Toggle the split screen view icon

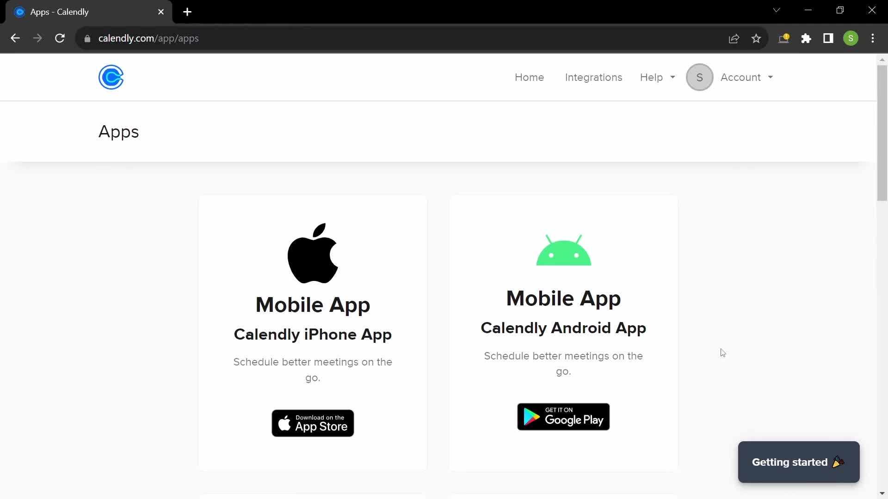point(828,38)
